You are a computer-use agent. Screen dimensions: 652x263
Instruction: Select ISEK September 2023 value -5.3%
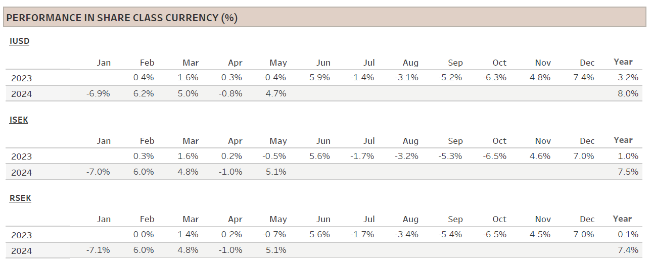click(x=450, y=156)
